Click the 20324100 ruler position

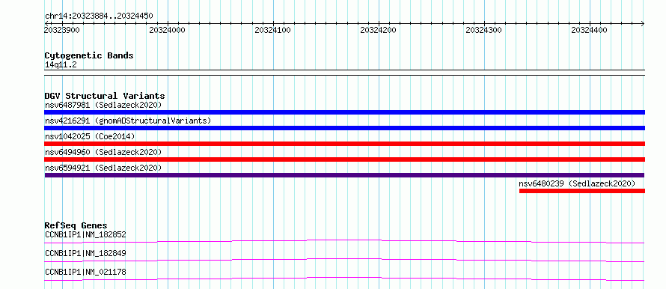[272, 30]
